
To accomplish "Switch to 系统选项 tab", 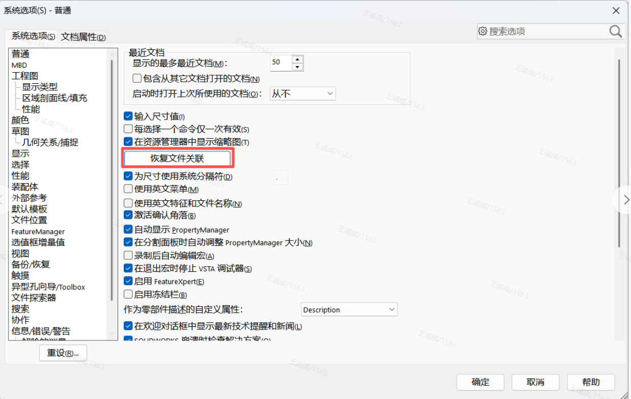I will (33, 36).
